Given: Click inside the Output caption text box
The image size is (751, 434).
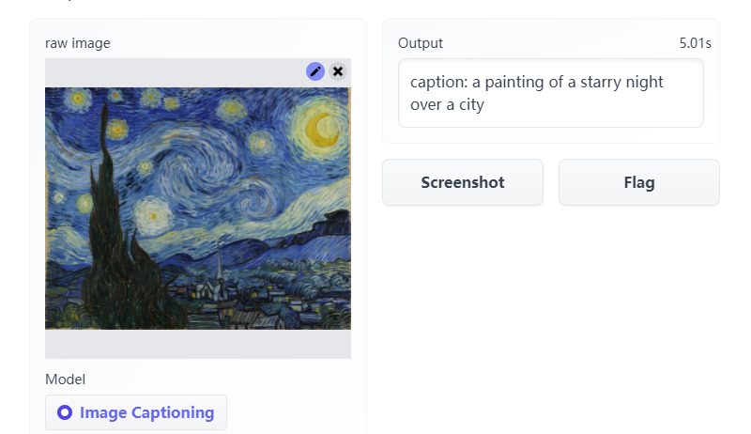Looking at the screenshot, I should point(551,93).
